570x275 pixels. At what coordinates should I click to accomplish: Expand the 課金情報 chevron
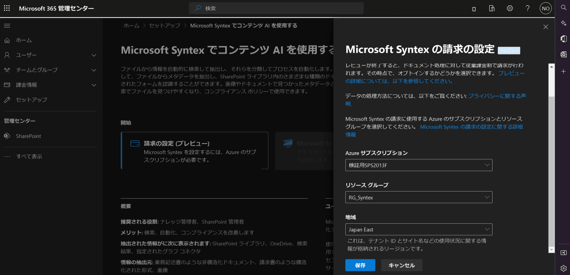pos(94,85)
